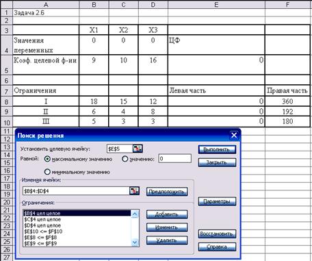The height and width of the screenshot is (261, 312).
Task: Click the Предположить button
Action: point(167,192)
